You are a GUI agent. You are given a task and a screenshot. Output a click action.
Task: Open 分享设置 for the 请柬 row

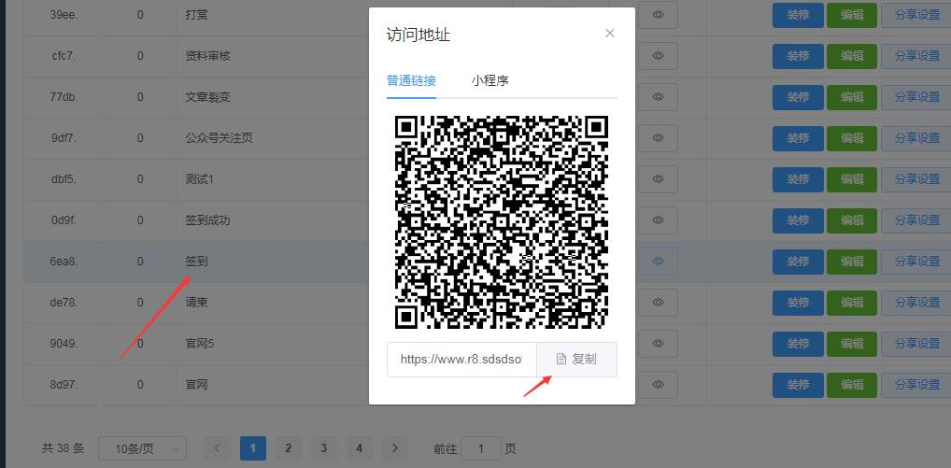coord(916,303)
